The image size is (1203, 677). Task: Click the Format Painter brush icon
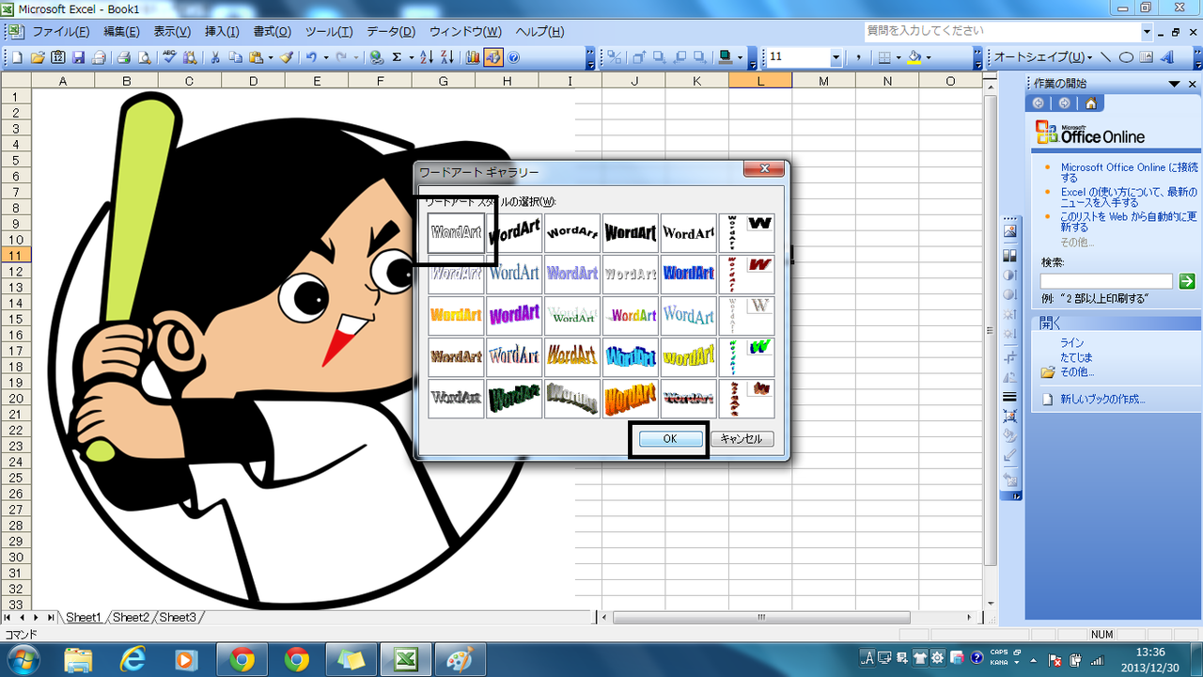tap(287, 57)
